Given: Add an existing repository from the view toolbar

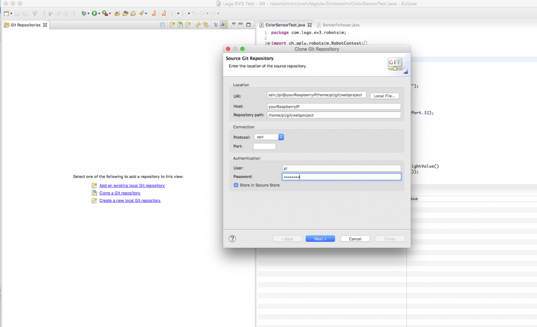Looking at the screenshot, I should click(171, 25).
